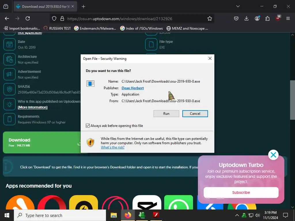This screenshot has width=295, height=221.
Task: Bookmark this page with the star icon
Action: 210,18
